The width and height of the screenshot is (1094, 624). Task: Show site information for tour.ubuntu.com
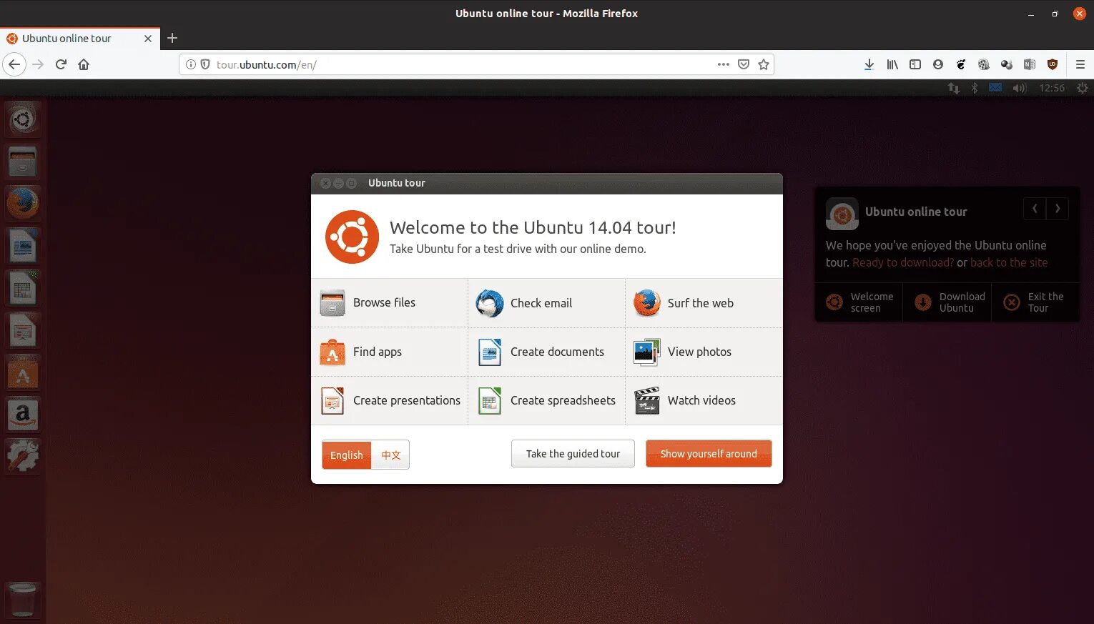point(191,64)
